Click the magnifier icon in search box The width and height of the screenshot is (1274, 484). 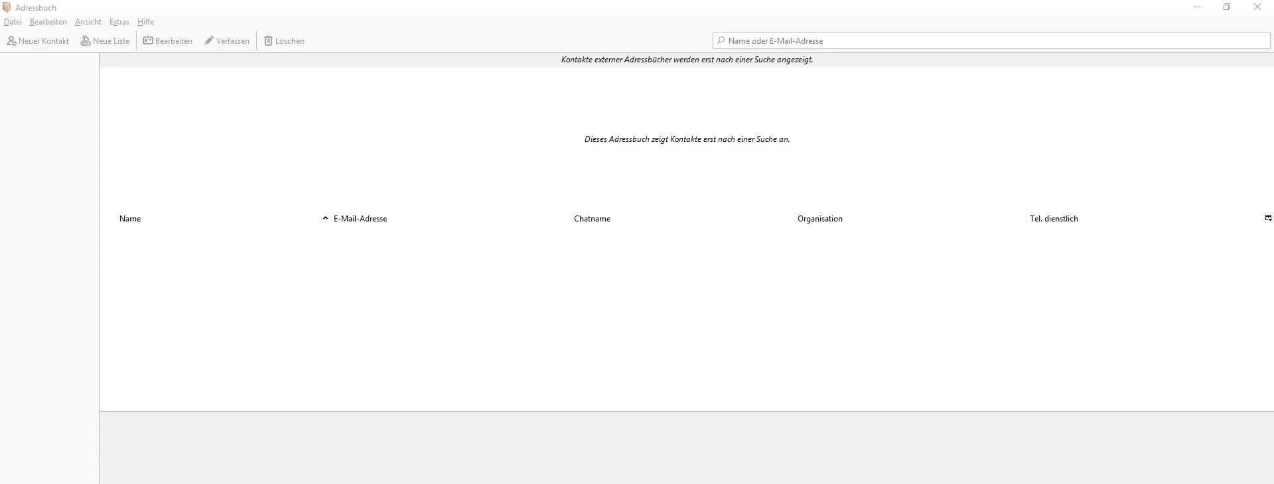721,40
